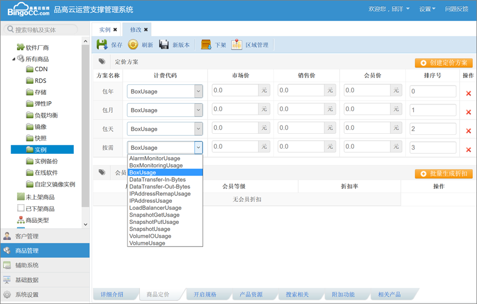Click the 批量生成折扣 button
Screen dimensions: 477x304
pyautogui.click(x=444, y=174)
